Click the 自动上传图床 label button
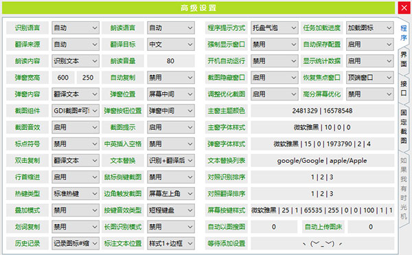 323,227
